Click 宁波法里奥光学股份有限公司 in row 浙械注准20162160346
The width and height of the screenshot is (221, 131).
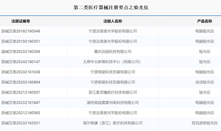click(113, 31)
